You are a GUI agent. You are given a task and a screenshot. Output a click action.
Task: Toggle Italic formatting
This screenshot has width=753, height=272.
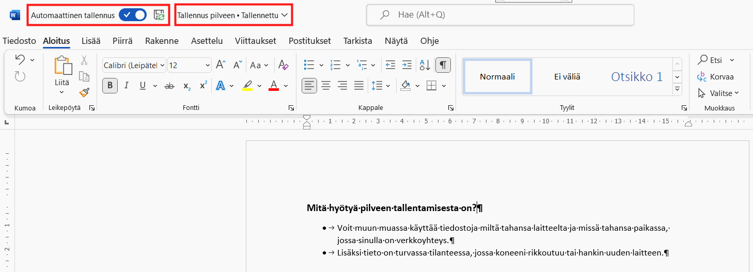point(126,85)
